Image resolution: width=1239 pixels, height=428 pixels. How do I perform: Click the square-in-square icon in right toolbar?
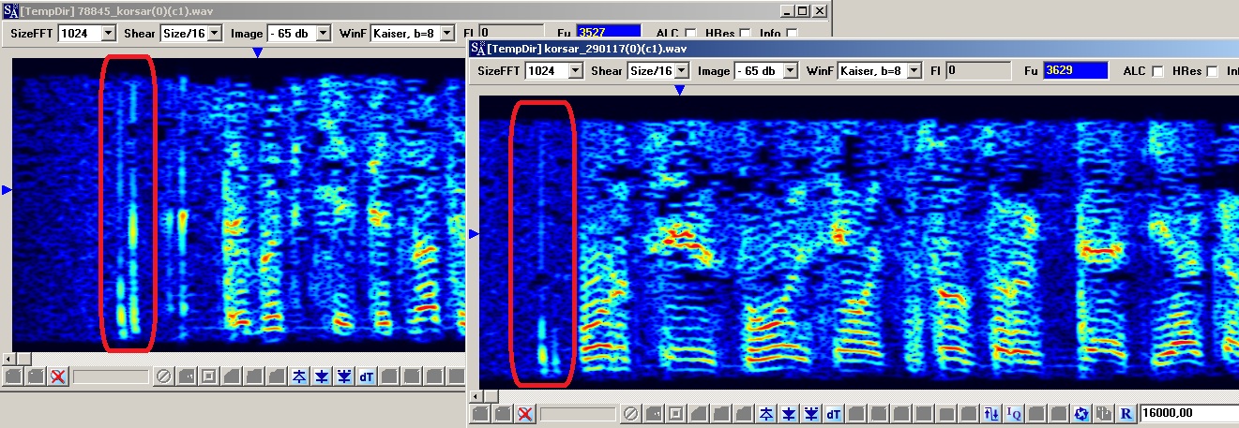(676, 413)
